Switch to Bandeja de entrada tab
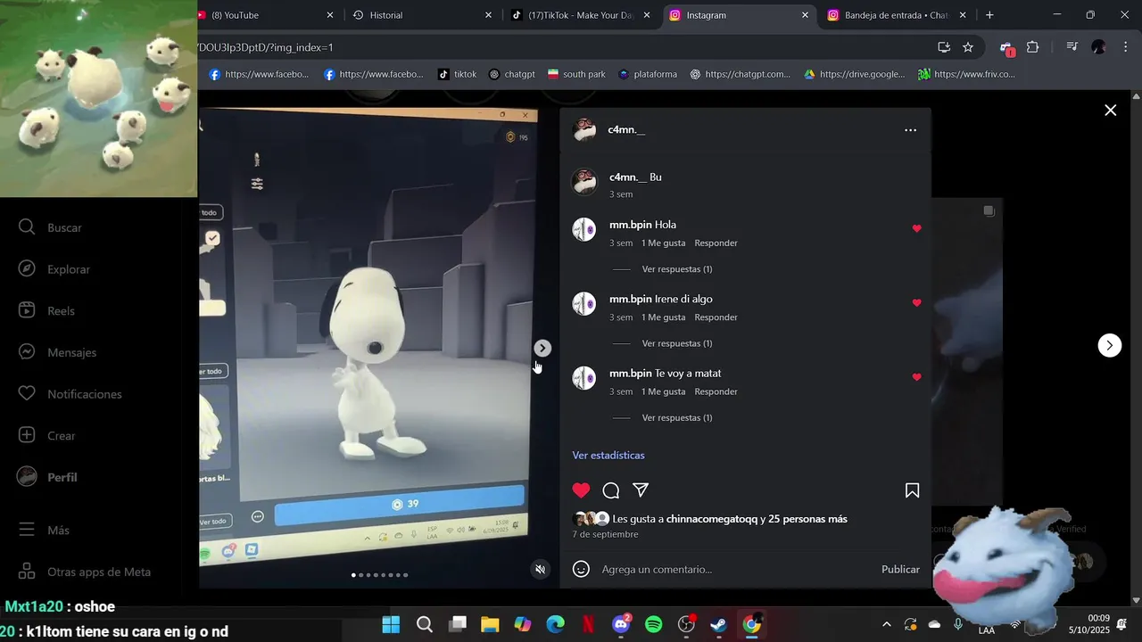 (897, 15)
